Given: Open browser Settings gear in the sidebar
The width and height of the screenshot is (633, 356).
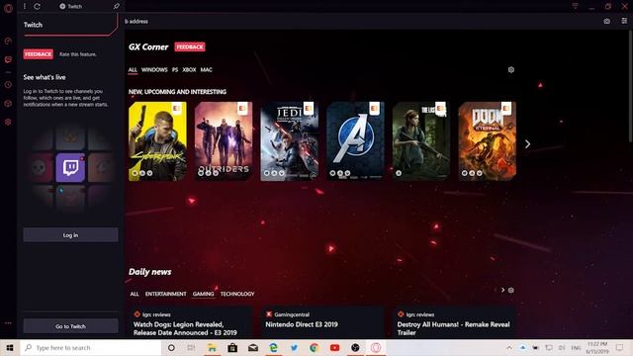Looking at the screenshot, I should (x=8, y=122).
